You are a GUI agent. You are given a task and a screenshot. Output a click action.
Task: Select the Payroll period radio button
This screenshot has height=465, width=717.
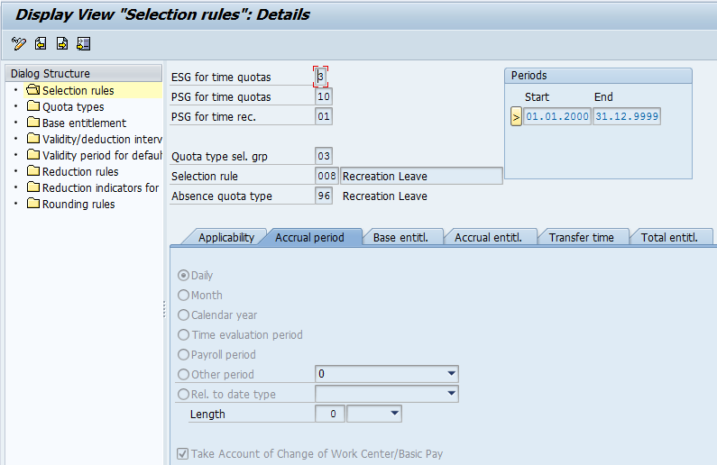pyautogui.click(x=184, y=355)
